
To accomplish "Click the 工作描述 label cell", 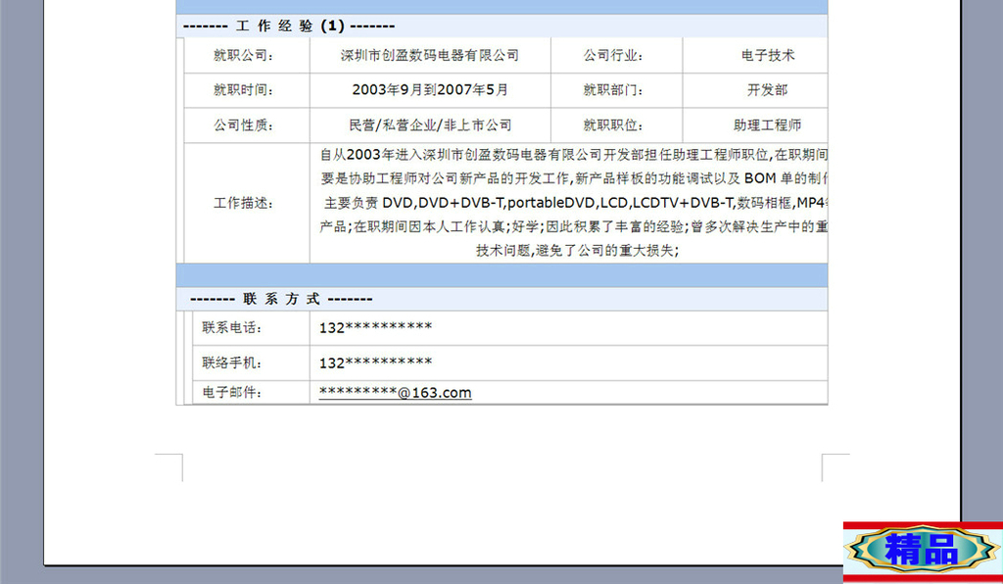I will [x=246, y=203].
